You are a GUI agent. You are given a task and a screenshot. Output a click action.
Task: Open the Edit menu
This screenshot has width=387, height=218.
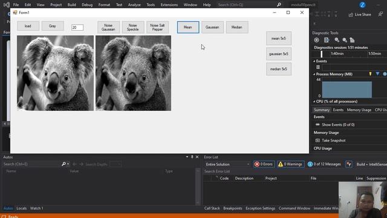(x=28, y=5)
